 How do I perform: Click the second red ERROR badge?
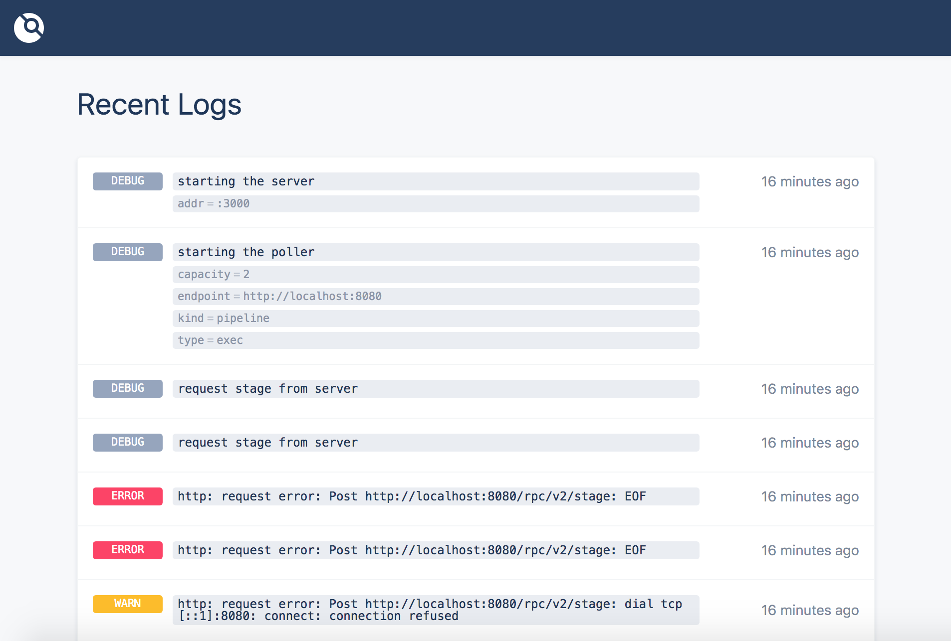128,550
